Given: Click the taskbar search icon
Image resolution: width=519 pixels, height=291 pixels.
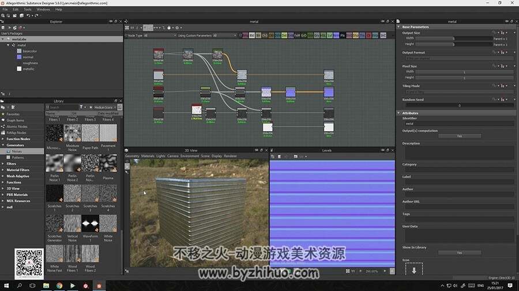Looking at the screenshot, I should pyautogui.click(x=20, y=286).
